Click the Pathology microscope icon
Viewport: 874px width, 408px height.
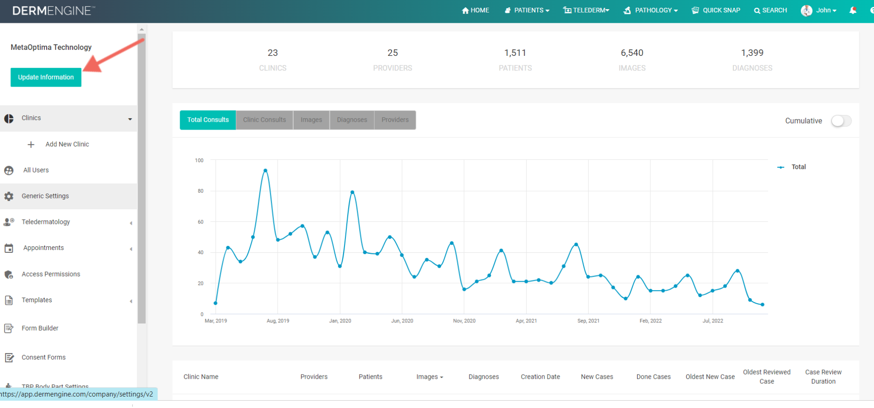627,11
